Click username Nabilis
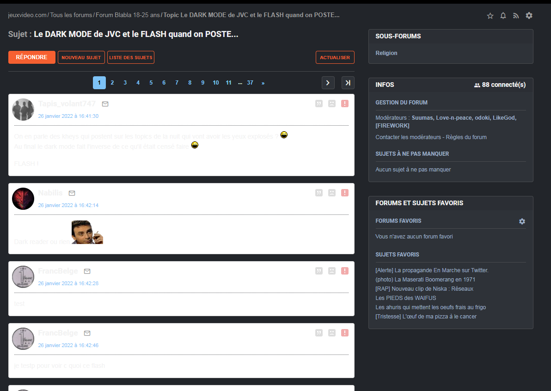Viewport: 551px width, 391px height. (50, 193)
